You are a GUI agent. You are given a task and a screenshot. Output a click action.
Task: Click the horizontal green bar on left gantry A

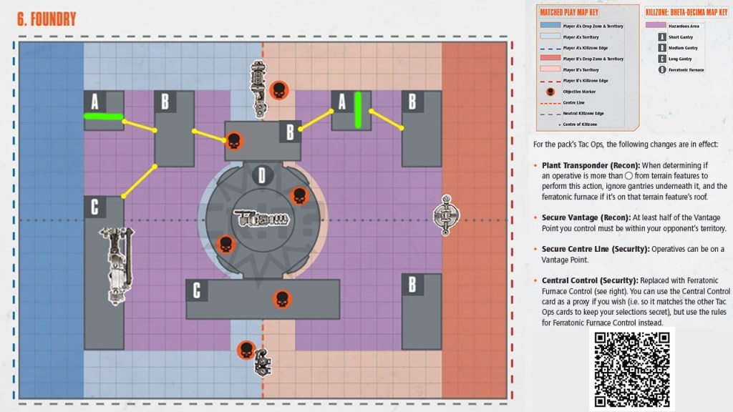coord(102,116)
